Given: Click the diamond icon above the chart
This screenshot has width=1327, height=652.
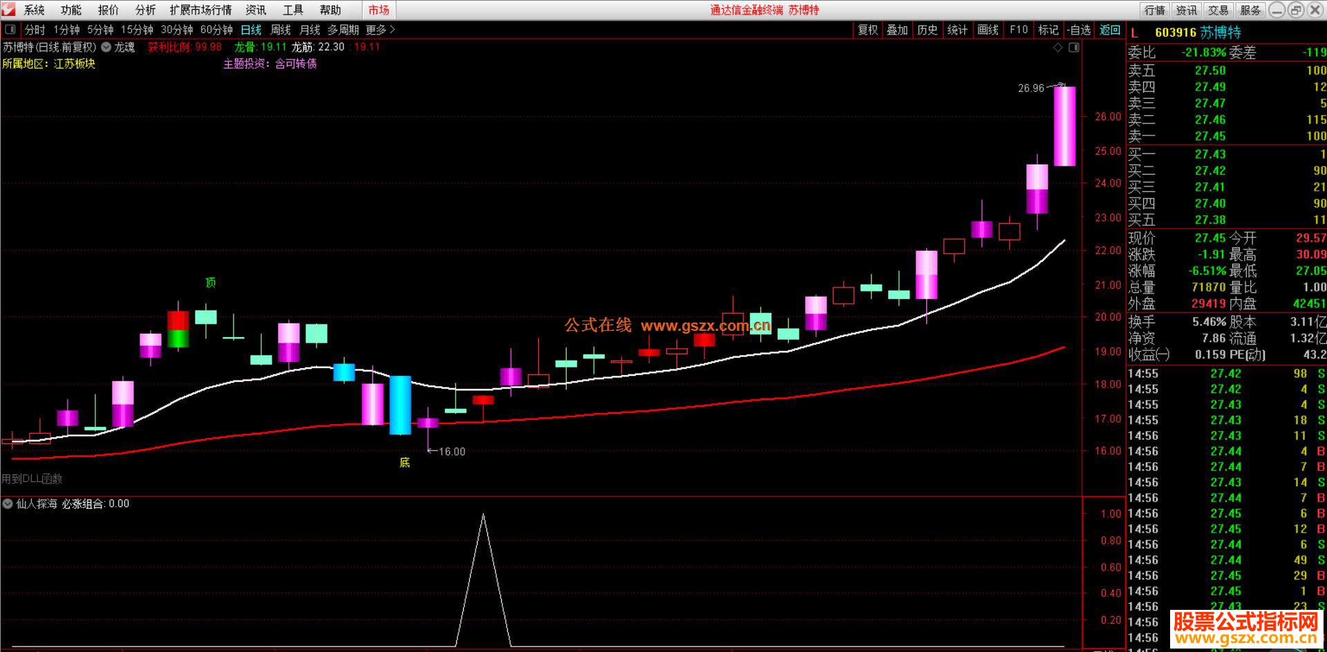Looking at the screenshot, I should (x=1057, y=48).
